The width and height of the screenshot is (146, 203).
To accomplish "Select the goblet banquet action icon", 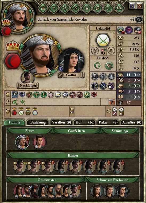I will click(95, 76).
